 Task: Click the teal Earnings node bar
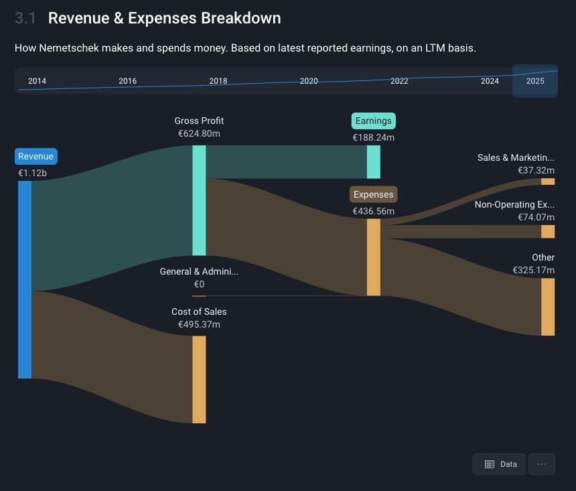coord(374,162)
